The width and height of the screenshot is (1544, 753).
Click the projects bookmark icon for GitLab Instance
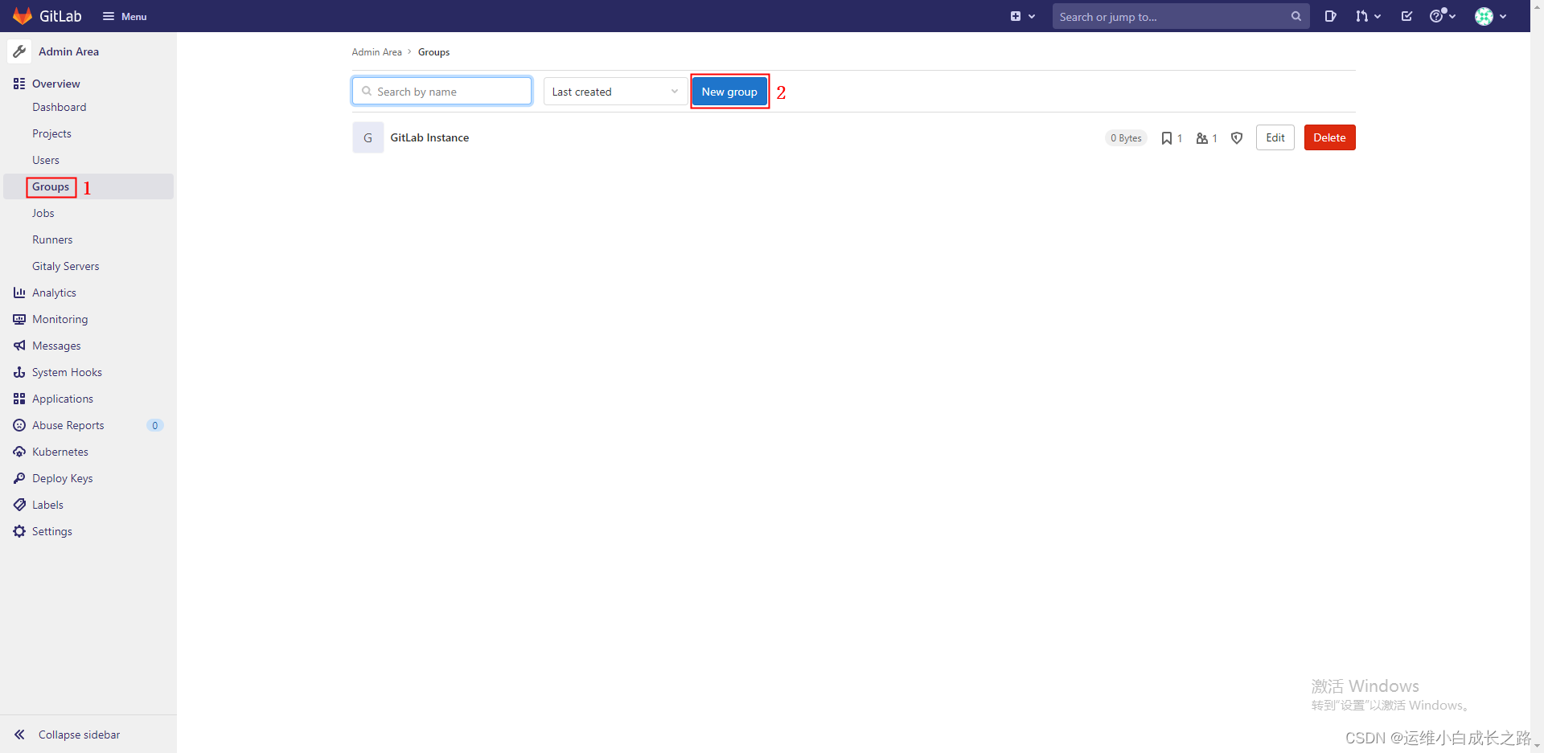click(x=1166, y=138)
